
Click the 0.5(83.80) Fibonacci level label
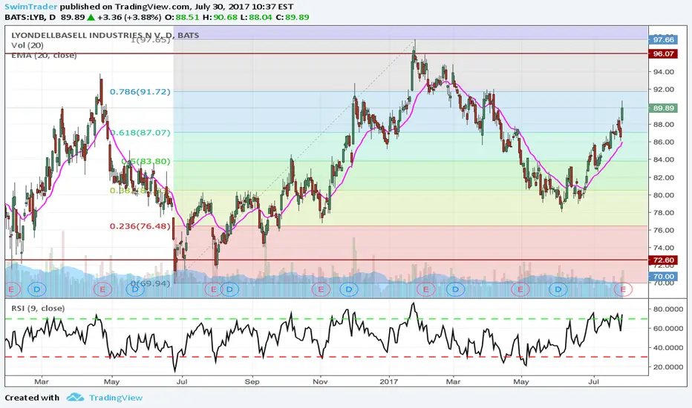point(146,162)
